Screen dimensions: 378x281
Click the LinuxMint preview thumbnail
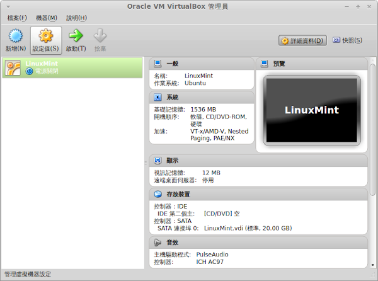(x=312, y=111)
